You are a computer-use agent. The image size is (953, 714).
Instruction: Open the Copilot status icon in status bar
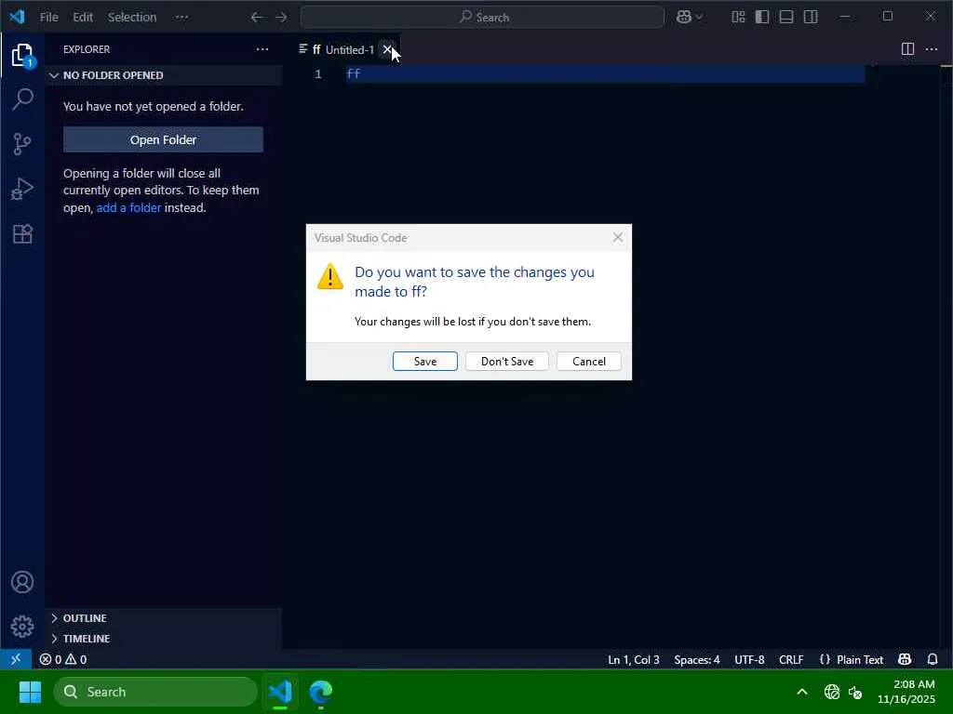tap(905, 659)
